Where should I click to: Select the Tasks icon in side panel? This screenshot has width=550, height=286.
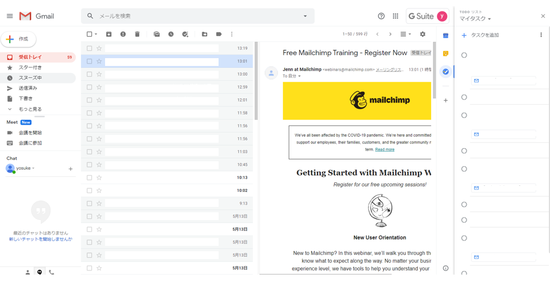(446, 71)
